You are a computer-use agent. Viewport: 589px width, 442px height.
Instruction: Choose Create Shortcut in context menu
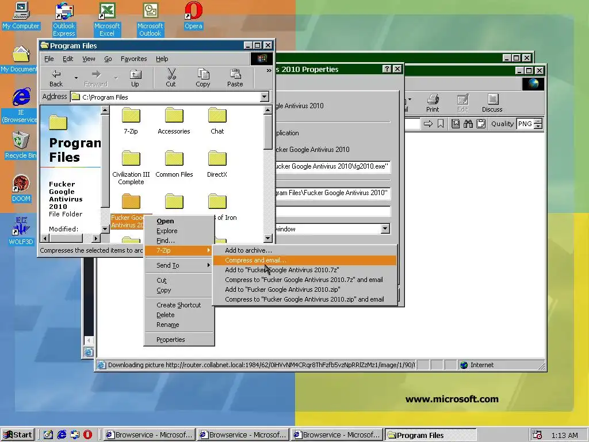click(179, 305)
